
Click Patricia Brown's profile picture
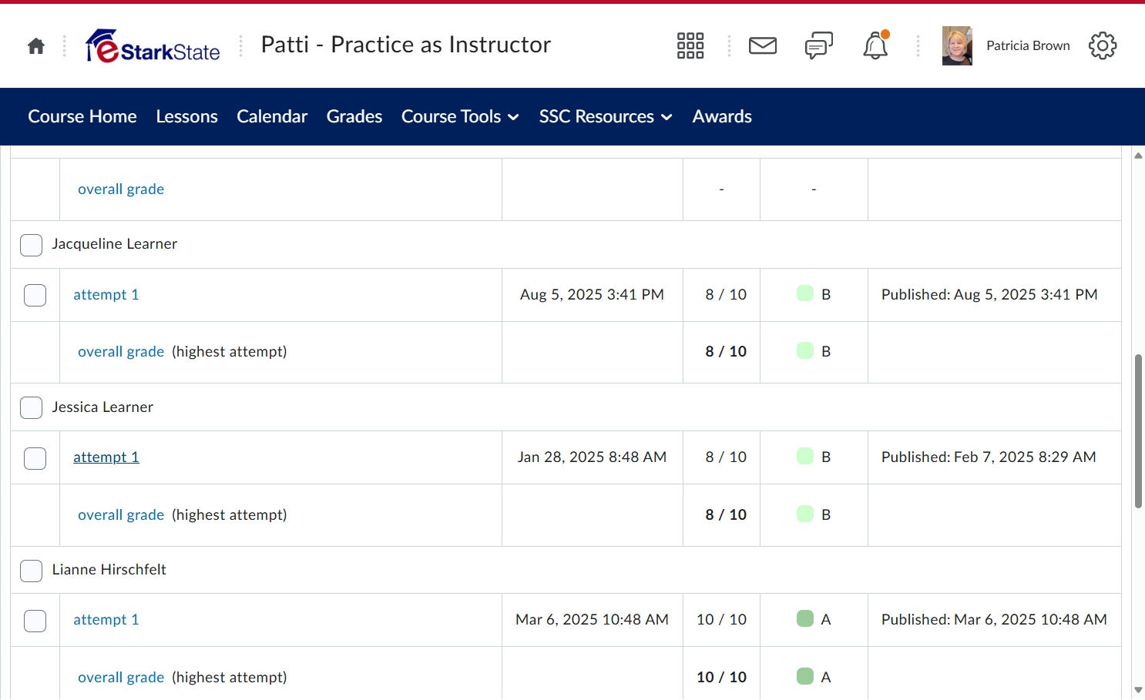[957, 46]
